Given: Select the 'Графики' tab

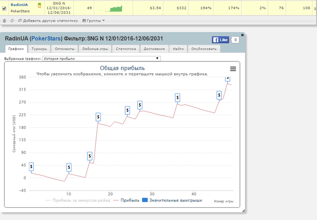Looking at the screenshot, I should [x=16, y=49].
